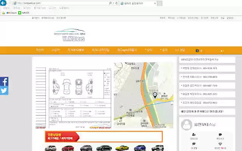Click the black sedan car thumbnail
Viewport: 242px width, 151px height.
pos(104,148)
